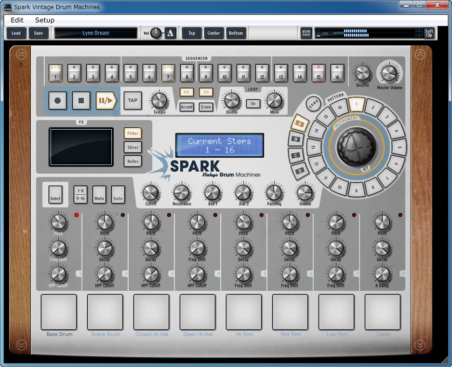
Task: Hit the Bass Drum pad
Action: point(59,312)
